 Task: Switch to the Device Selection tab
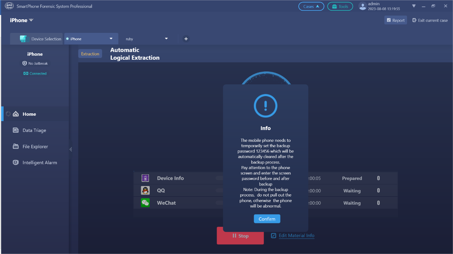pyautogui.click(x=36, y=39)
